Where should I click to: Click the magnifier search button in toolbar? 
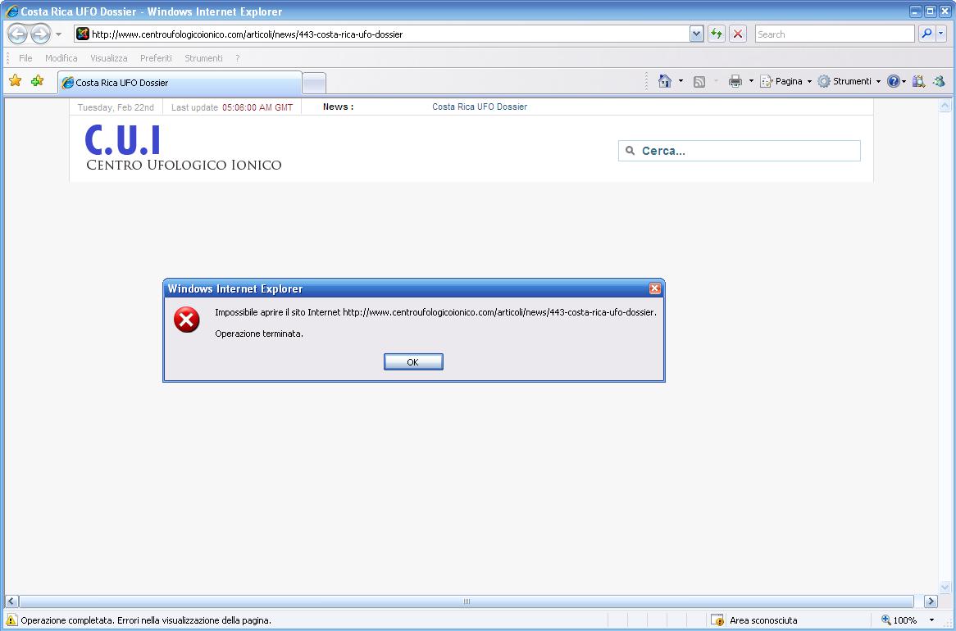pyautogui.click(x=926, y=34)
